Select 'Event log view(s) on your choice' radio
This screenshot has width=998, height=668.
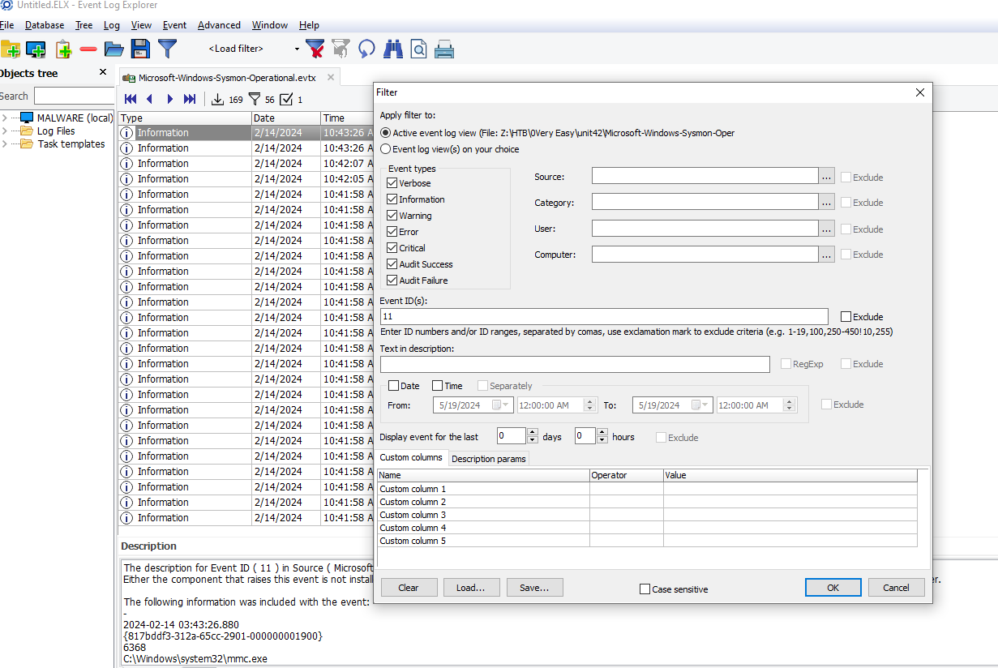click(385, 149)
